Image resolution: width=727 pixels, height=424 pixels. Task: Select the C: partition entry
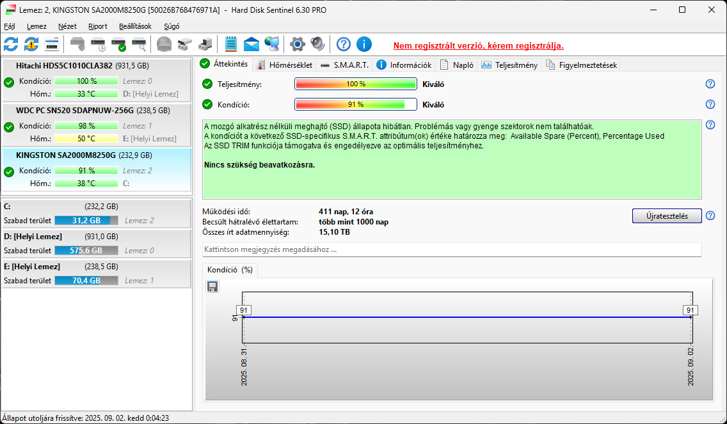[97, 213]
